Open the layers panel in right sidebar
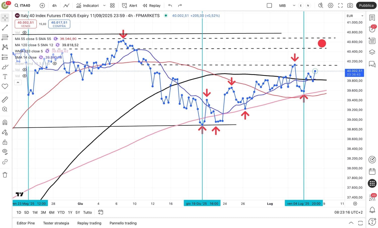Image resolution: width=378 pixels, height=228 pixels. (x=372, y=52)
